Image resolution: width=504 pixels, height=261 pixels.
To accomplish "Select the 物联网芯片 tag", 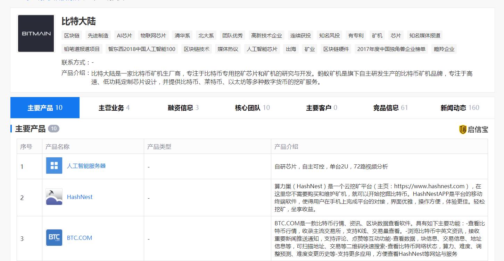I will pos(153,35).
